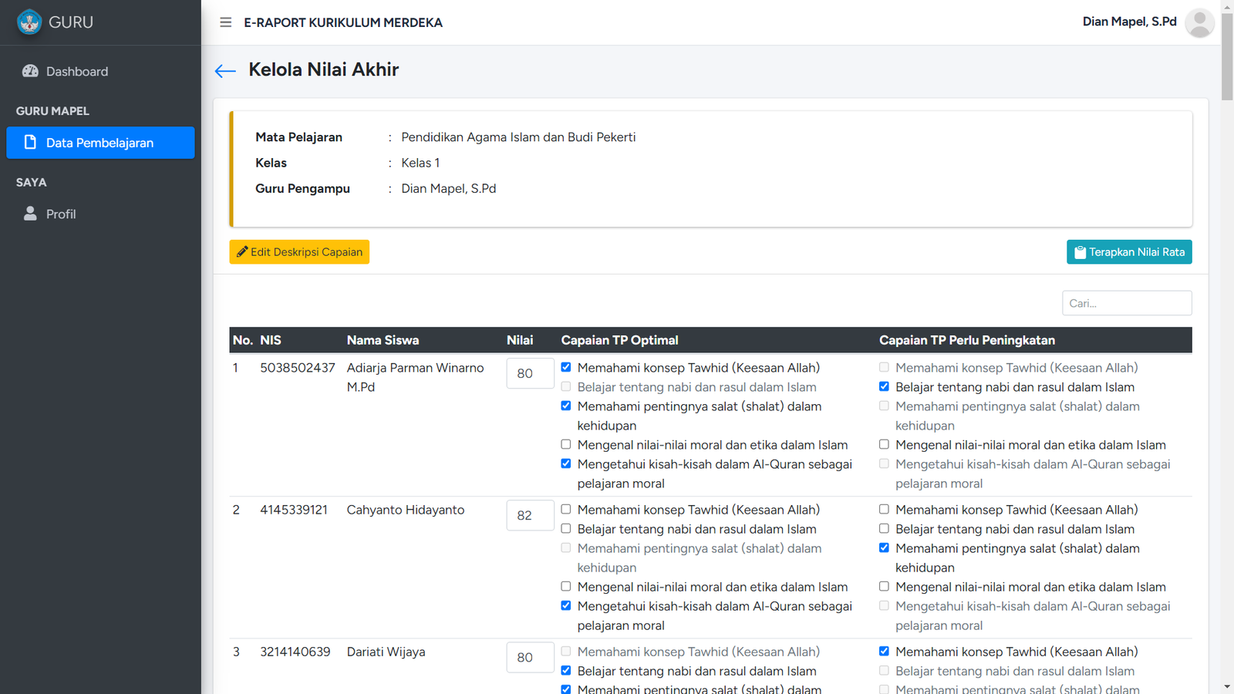1234x694 pixels.
Task: Check Cahyanto's optimal 'Belajar tentang nabi' checkbox
Action: pyautogui.click(x=566, y=528)
